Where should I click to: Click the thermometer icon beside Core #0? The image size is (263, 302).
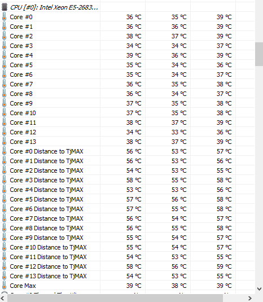(x=4, y=17)
